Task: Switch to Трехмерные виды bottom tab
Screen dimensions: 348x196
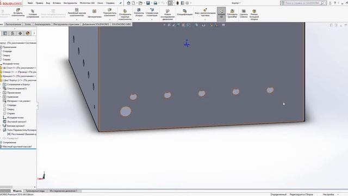Action: (x=35, y=191)
